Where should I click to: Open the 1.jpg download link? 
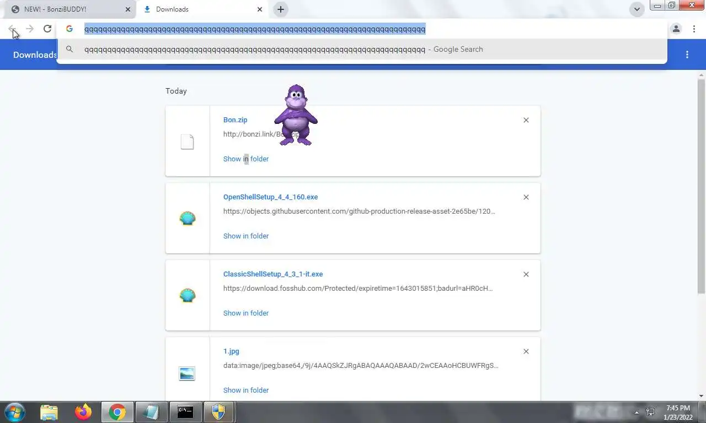pyautogui.click(x=231, y=351)
